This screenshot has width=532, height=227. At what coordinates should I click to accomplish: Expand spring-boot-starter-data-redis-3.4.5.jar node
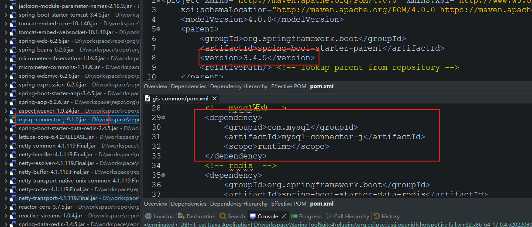(5, 128)
